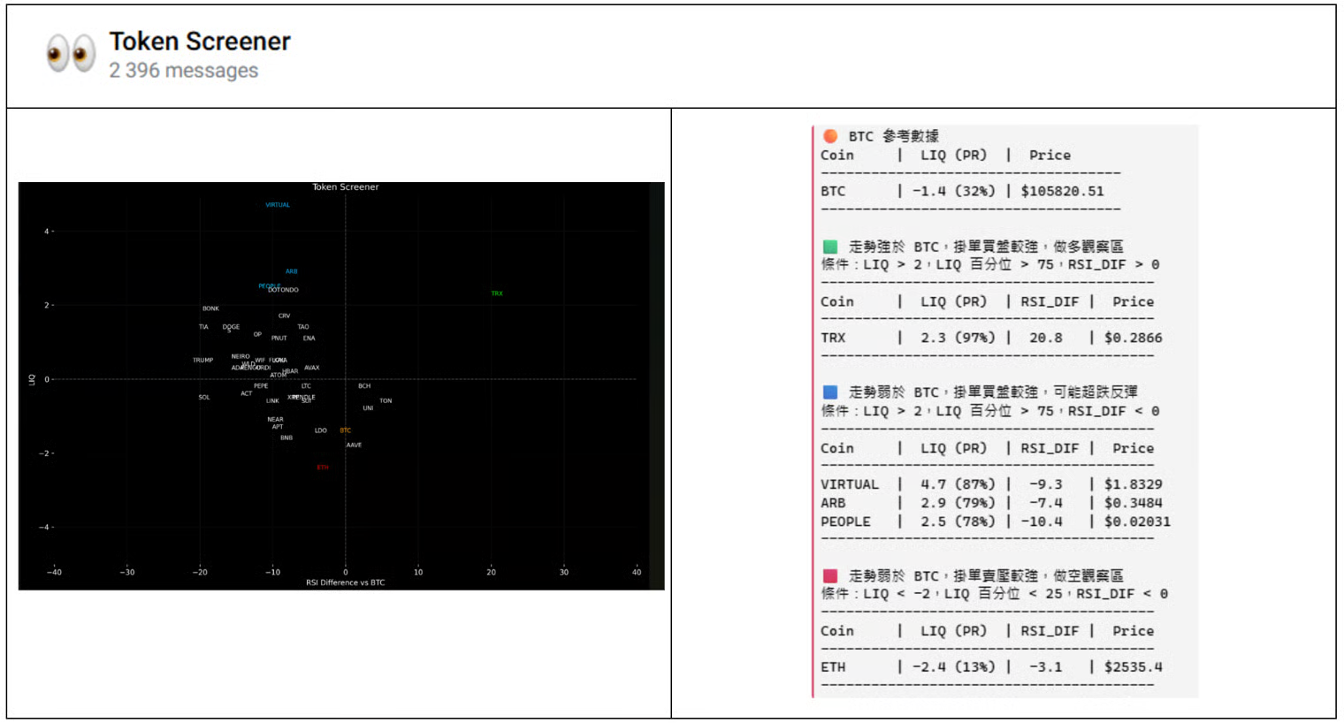Select the TRX row in the table
The image size is (1344, 723).
(990, 338)
